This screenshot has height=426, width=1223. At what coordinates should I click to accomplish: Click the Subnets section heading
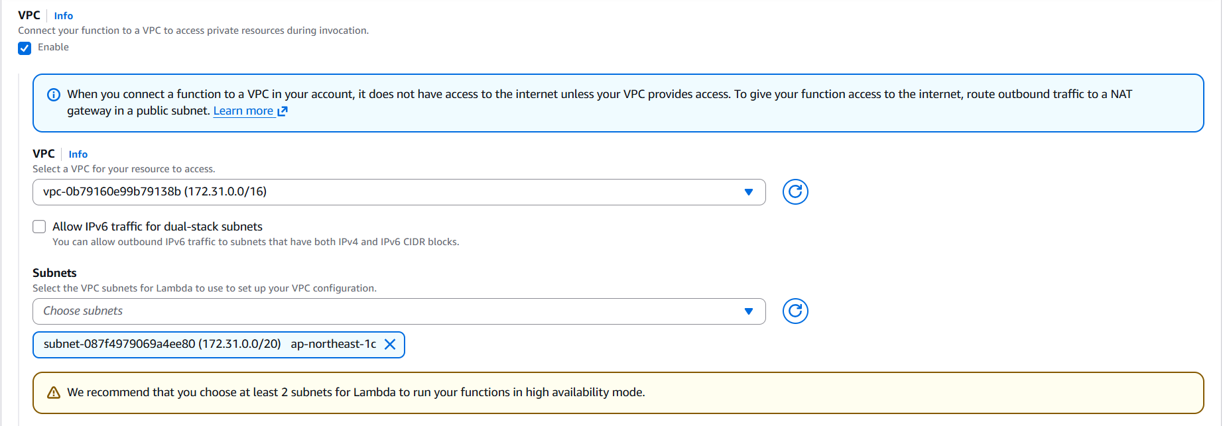tap(54, 273)
